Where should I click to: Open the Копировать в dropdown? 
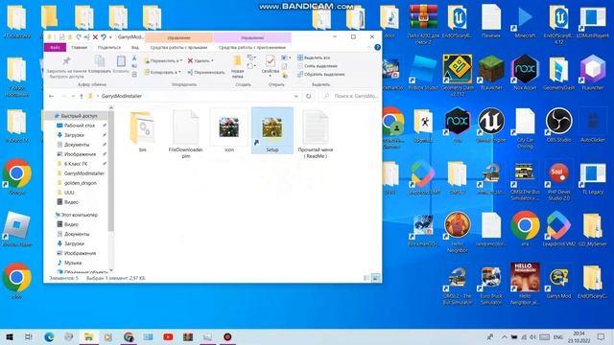pyautogui.click(x=162, y=73)
